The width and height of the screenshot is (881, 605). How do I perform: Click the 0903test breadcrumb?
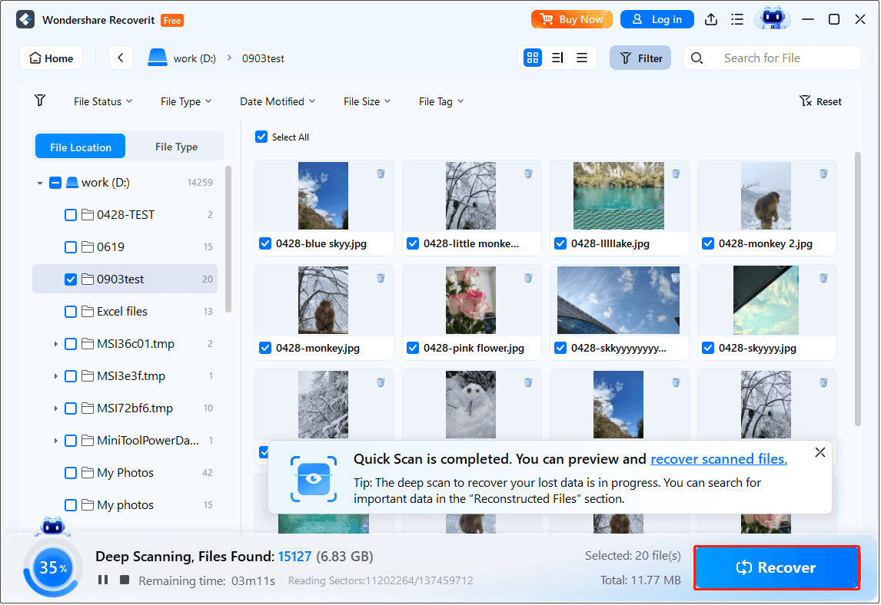263,58
